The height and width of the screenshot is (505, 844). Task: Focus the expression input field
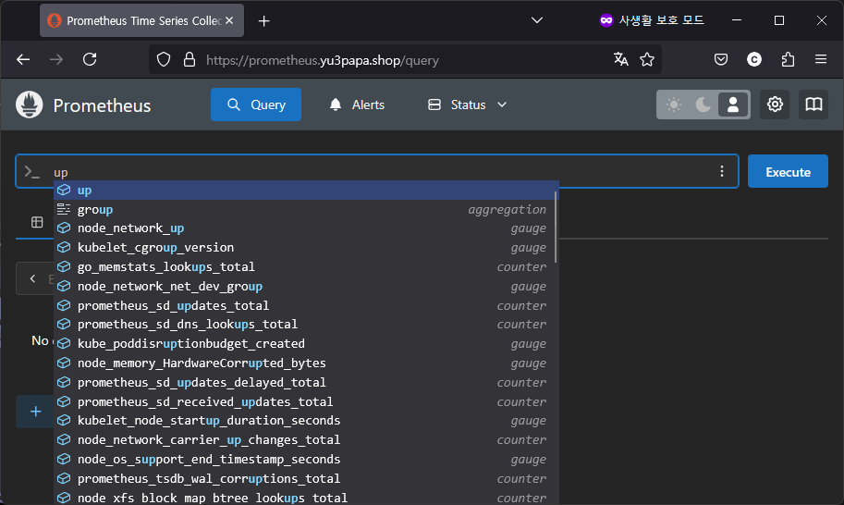[x=377, y=172]
